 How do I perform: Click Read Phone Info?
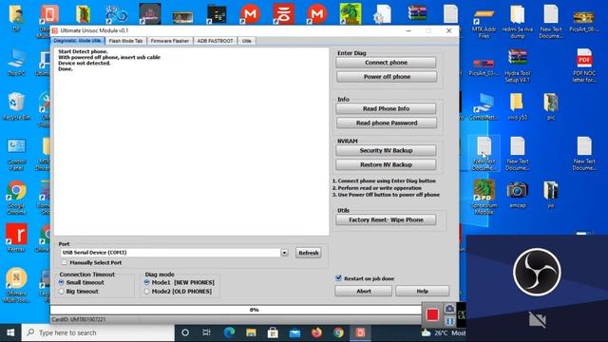click(386, 108)
